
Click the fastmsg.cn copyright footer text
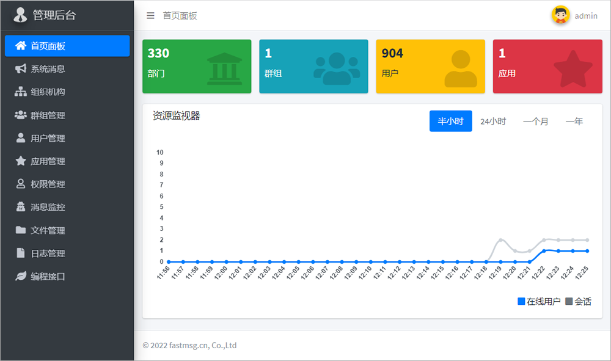(x=189, y=345)
